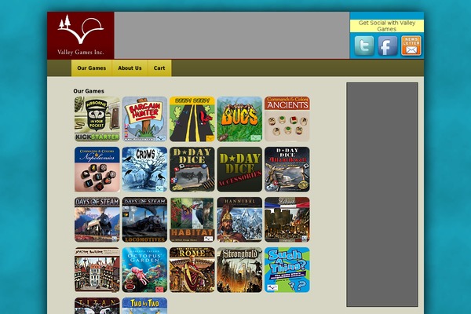Screen dimensions: 471x314
Task: Select Airborne In Your Pocket game tile
Action: [97, 119]
